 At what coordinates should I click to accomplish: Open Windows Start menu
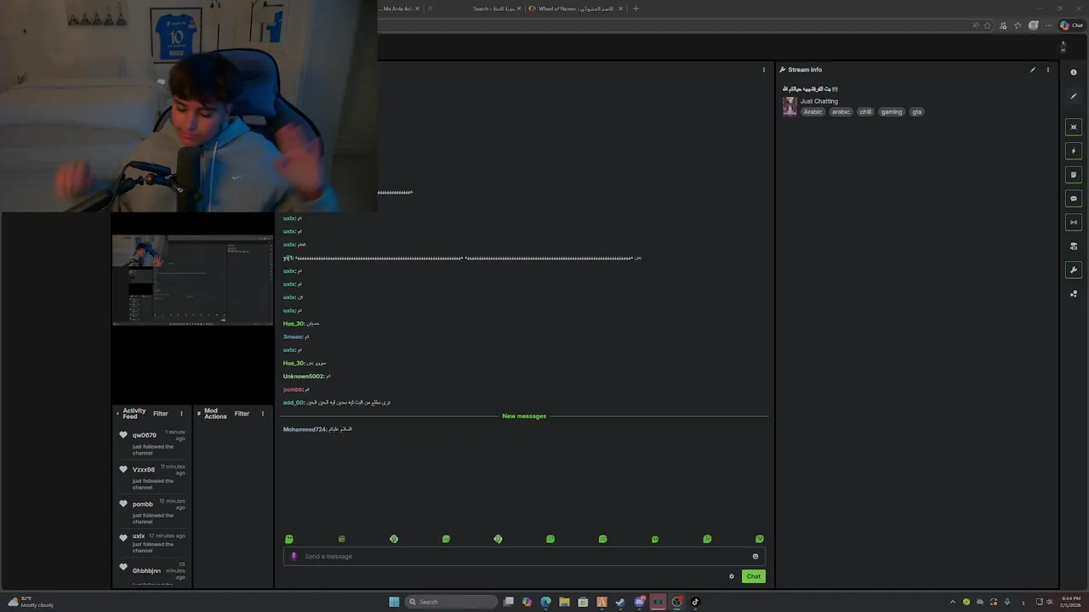click(394, 602)
